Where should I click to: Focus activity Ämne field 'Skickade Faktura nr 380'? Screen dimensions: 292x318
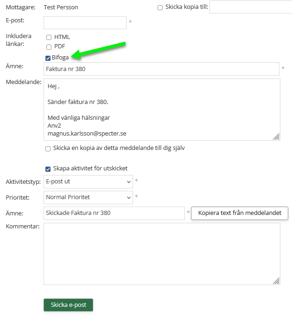114,214
